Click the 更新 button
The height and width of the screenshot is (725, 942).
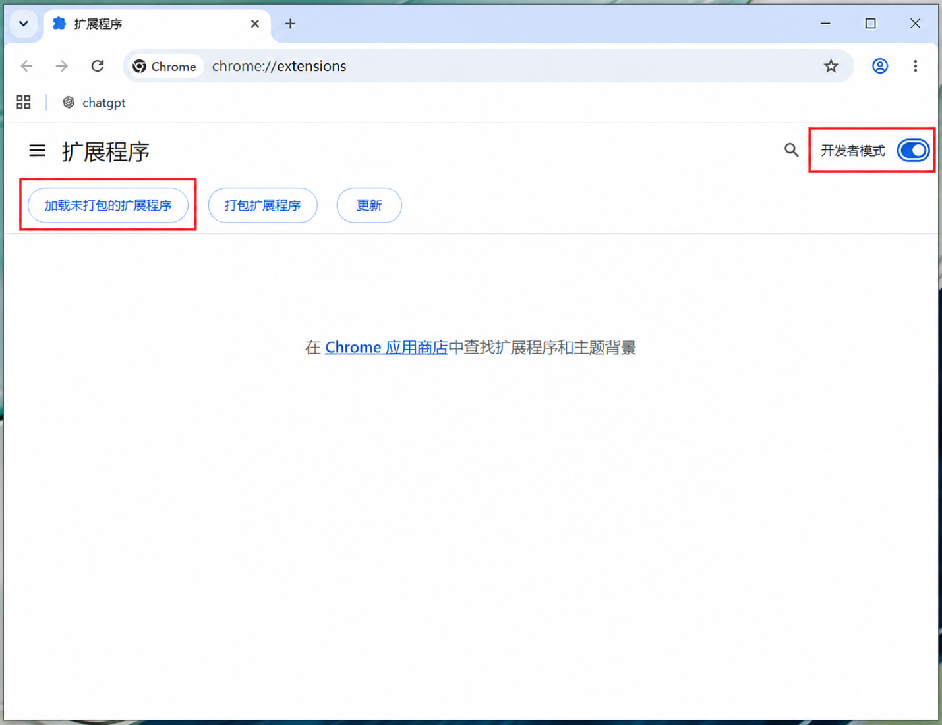click(369, 205)
